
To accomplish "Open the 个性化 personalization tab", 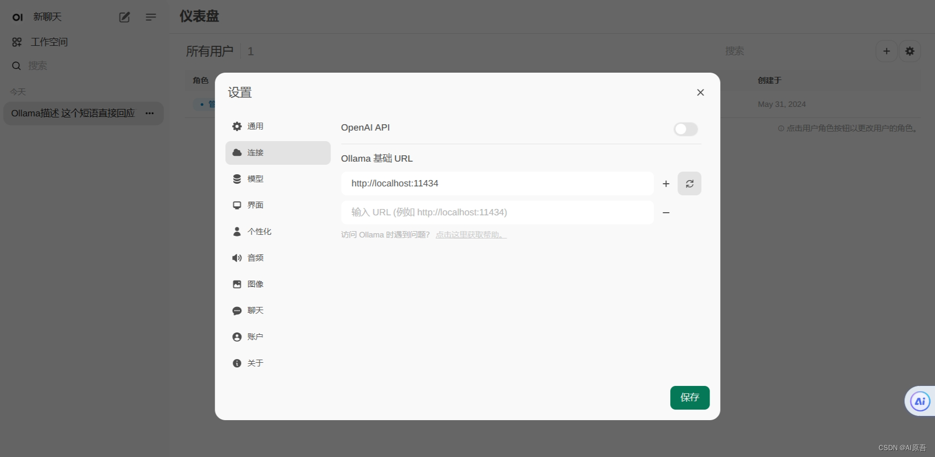I will click(277, 232).
